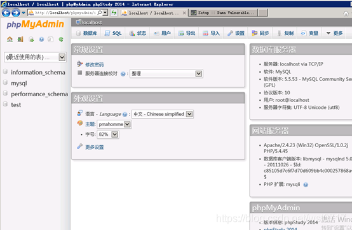Screen dimensions: 352x230
Task: Click the phpMyAdmin logo
Action: click(35, 24)
